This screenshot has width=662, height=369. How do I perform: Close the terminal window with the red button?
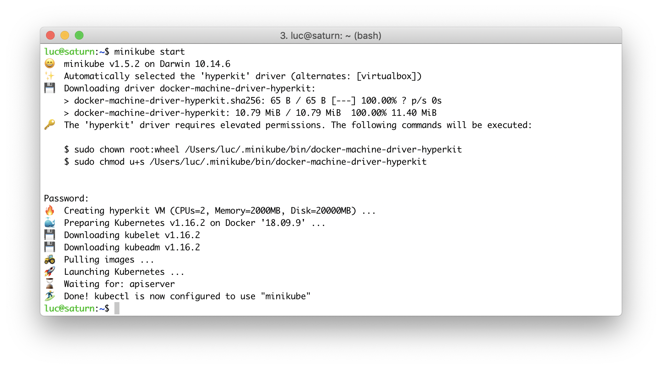coord(50,35)
